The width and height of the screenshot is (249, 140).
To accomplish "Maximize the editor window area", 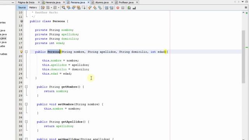I will pyautogui.click(x=246, y=2).
